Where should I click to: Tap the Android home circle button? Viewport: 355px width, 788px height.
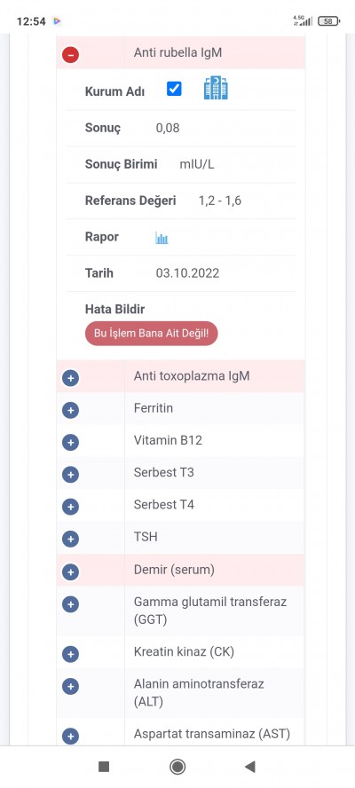[x=177, y=767]
